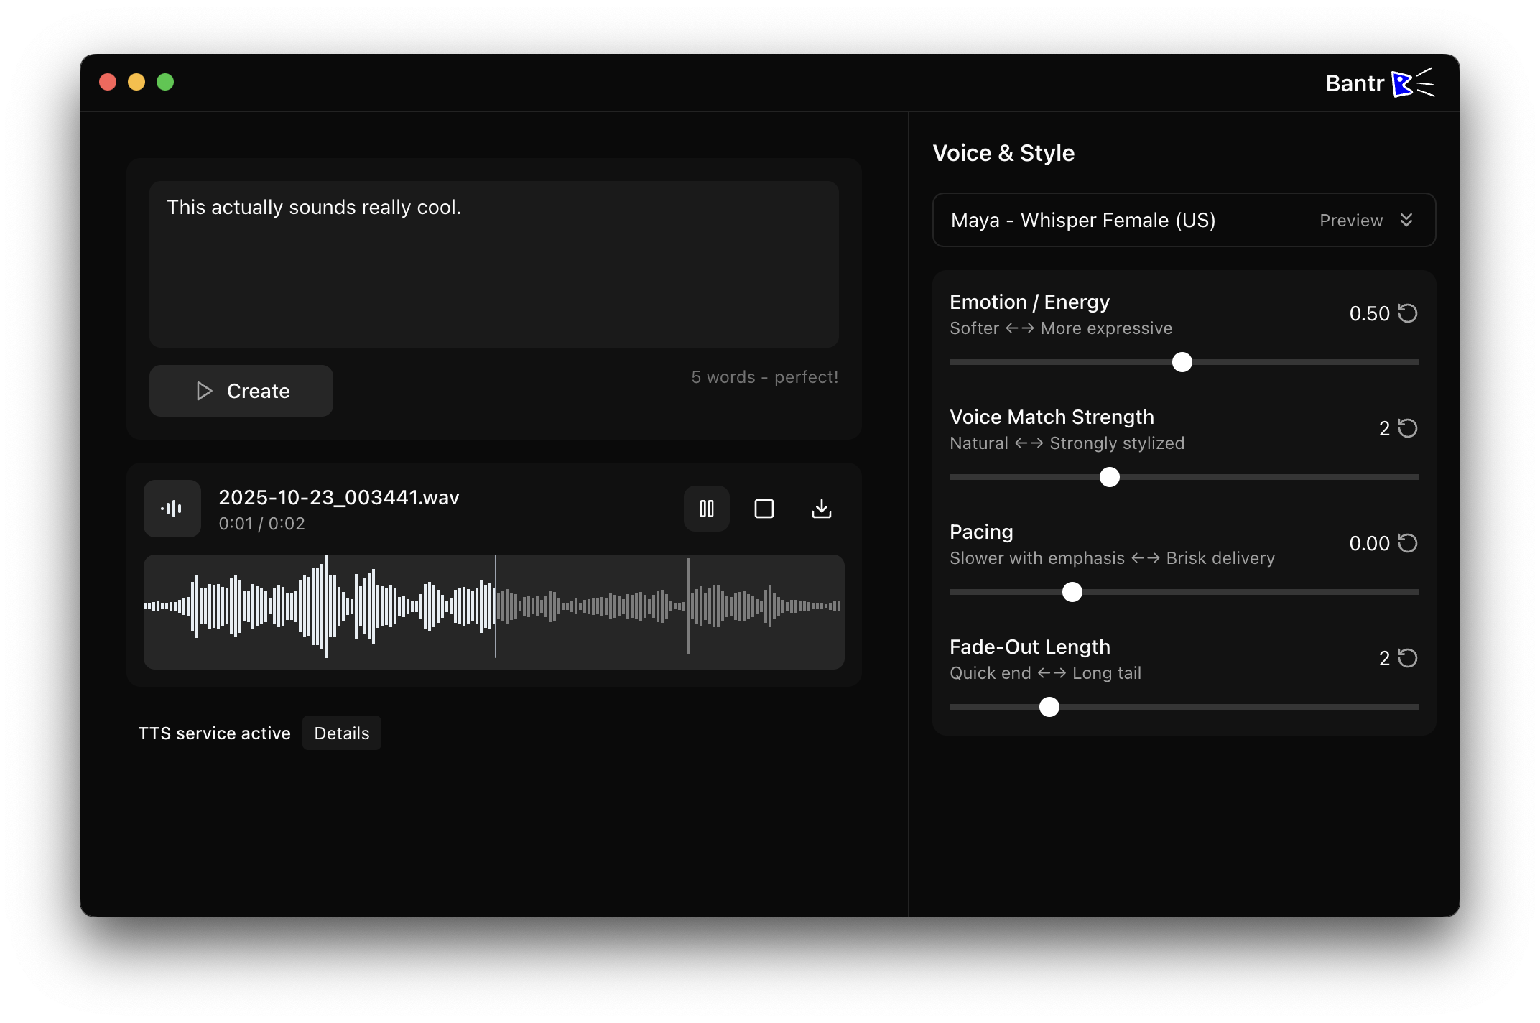Screen dimensions: 1540x1023
Task: Reset Emotion / Energy to default
Action: point(1408,313)
